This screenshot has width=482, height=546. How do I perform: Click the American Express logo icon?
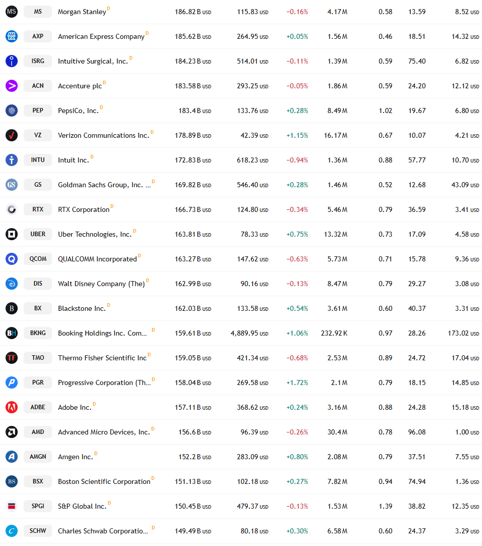click(x=12, y=36)
